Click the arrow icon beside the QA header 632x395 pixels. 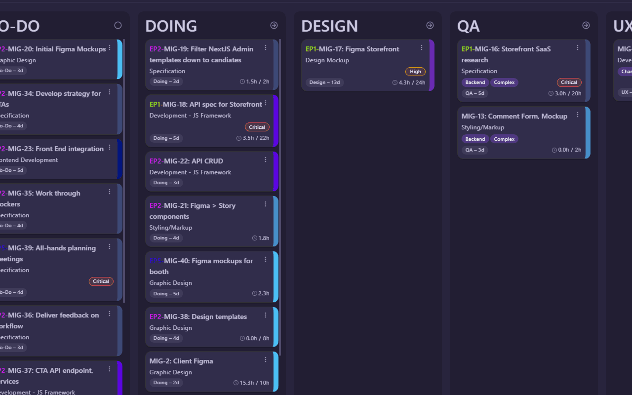pos(586,25)
